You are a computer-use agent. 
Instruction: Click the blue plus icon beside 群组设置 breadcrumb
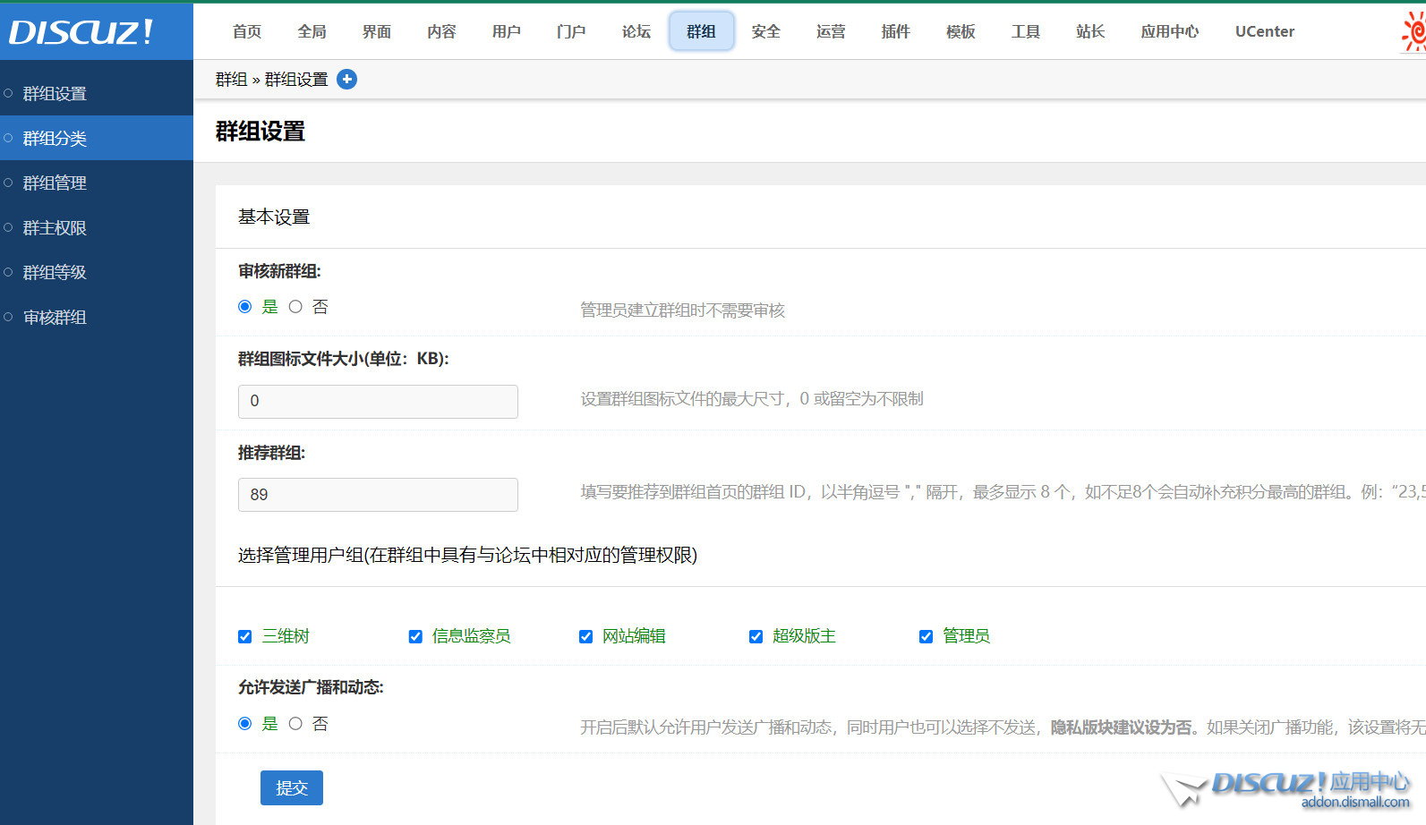pos(346,80)
